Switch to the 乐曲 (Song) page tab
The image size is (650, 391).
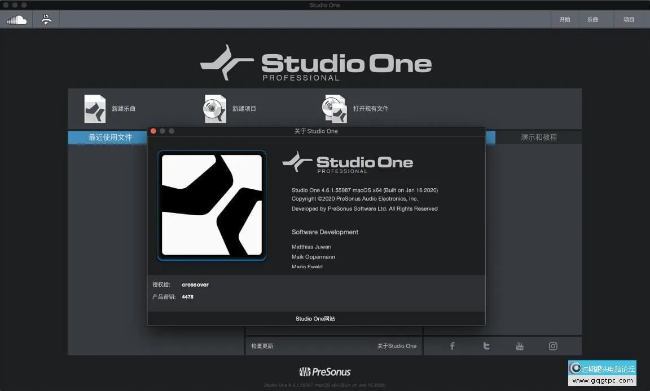pyautogui.click(x=592, y=20)
